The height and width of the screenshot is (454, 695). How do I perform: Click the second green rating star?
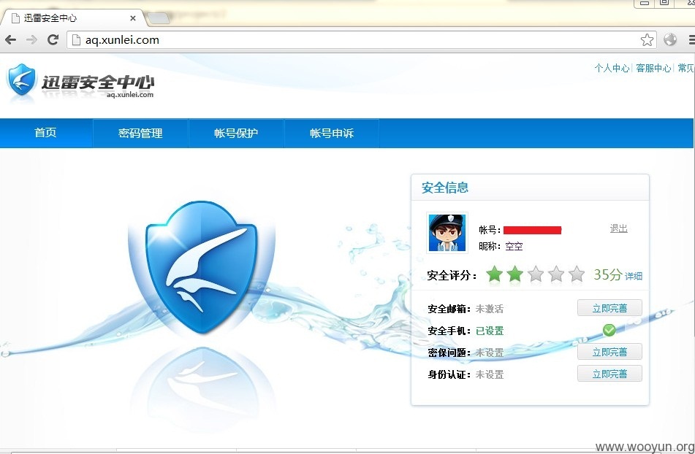click(x=514, y=274)
